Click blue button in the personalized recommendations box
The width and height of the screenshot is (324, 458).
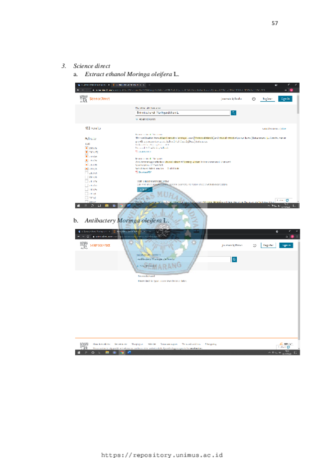[x=145, y=189]
